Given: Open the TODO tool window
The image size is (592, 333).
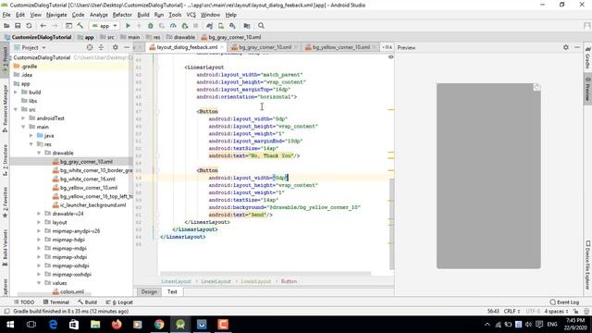Looking at the screenshot, I should [x=24, y=302].
